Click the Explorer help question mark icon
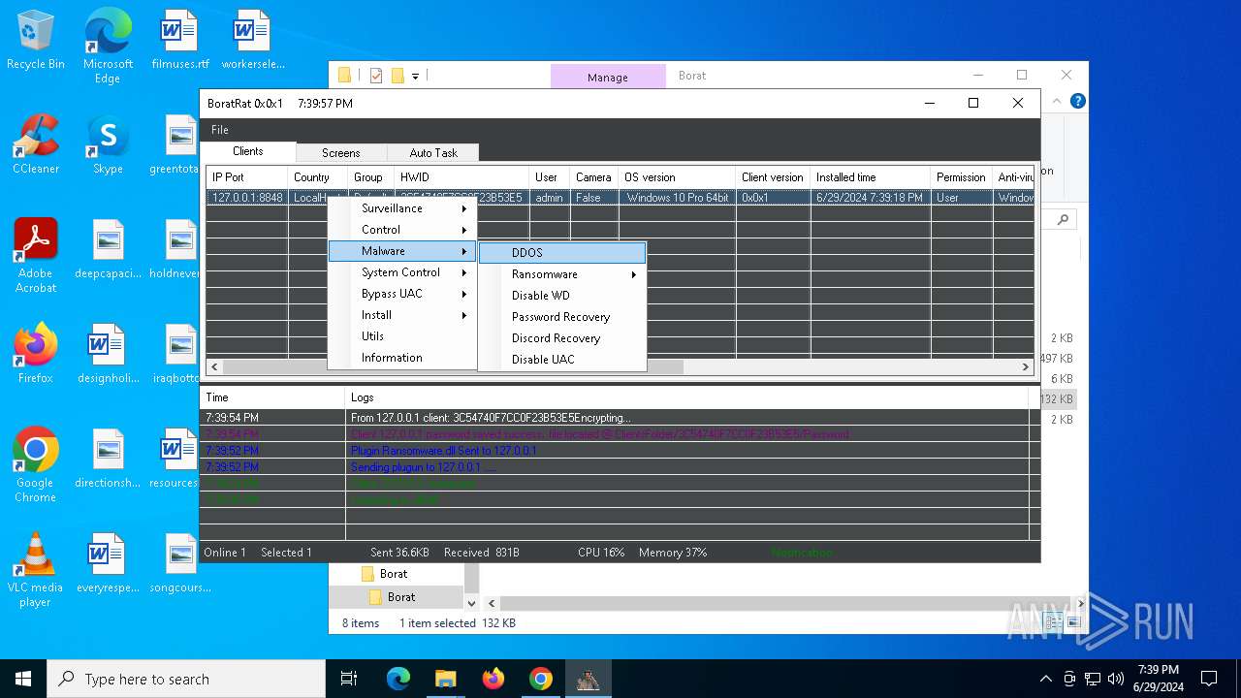Image resolution: width=1241 pixels, height=698 pixels. [1077, 101]
